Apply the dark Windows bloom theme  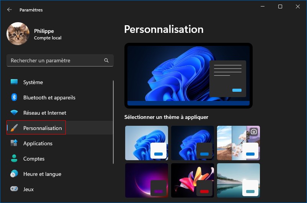click(x=193, y=143)
